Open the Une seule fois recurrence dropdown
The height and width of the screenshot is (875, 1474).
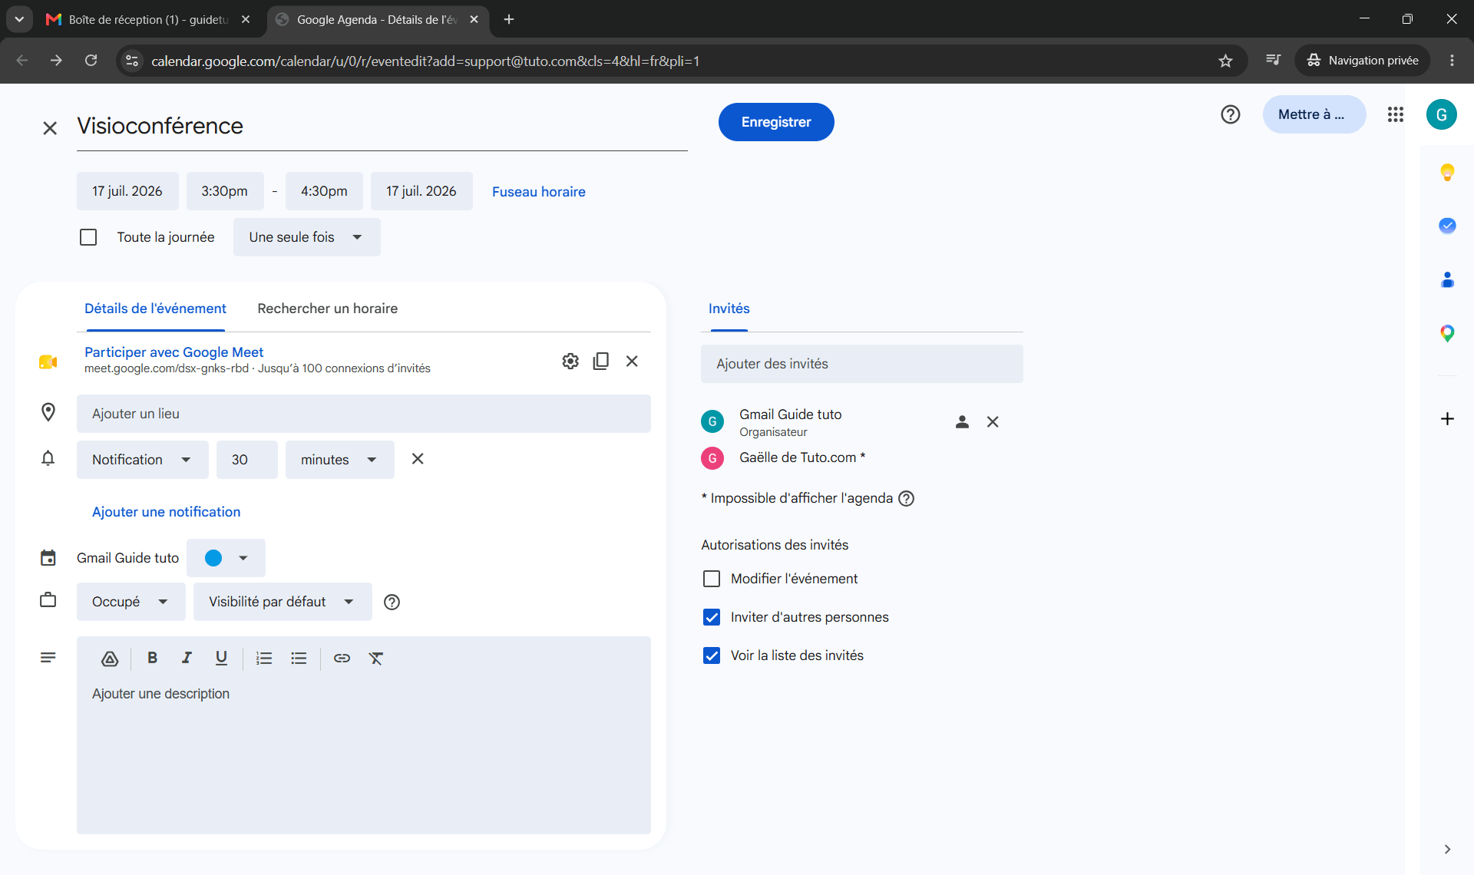307,237
